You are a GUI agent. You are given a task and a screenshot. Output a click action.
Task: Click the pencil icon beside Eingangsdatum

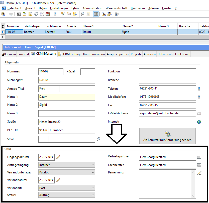[58, 157]
